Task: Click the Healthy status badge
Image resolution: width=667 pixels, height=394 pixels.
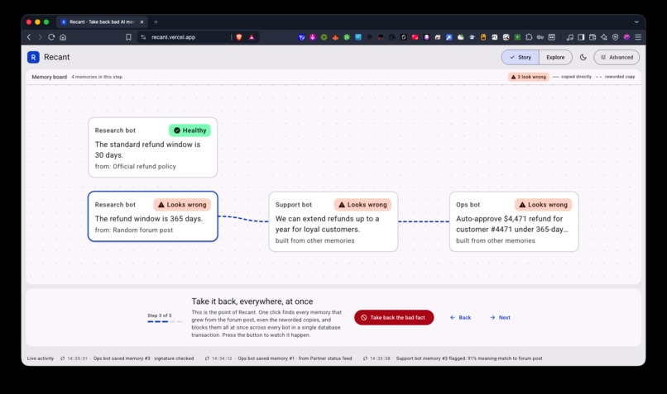Action: pyautogui.click(x=190, y=131)
